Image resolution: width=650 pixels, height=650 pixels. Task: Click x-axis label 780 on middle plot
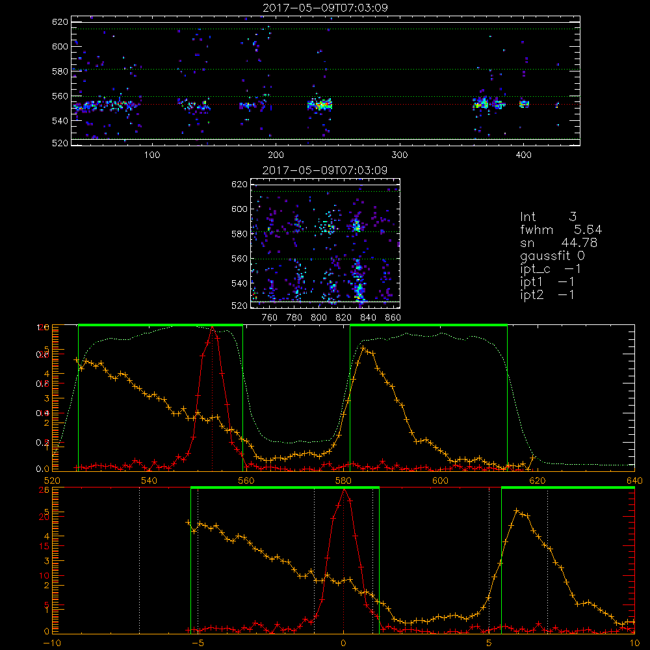coord(294,318)
